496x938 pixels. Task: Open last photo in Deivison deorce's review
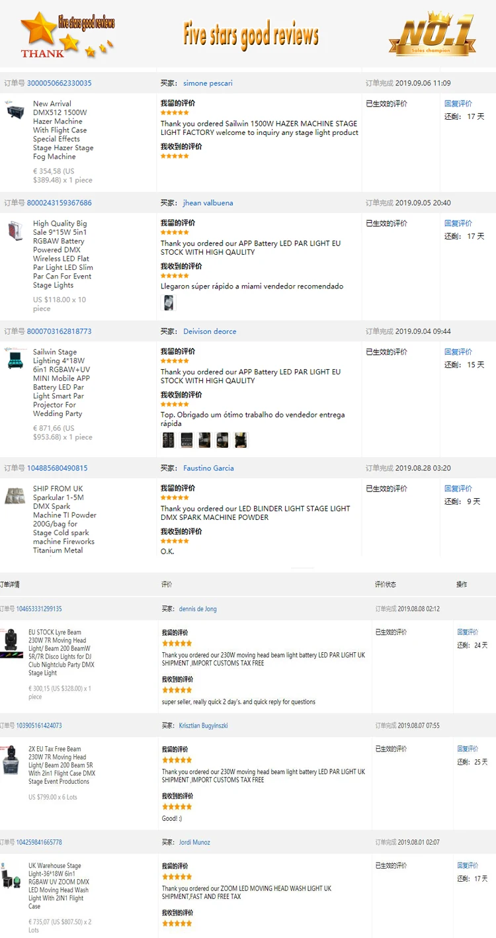[x=241, y=439]
